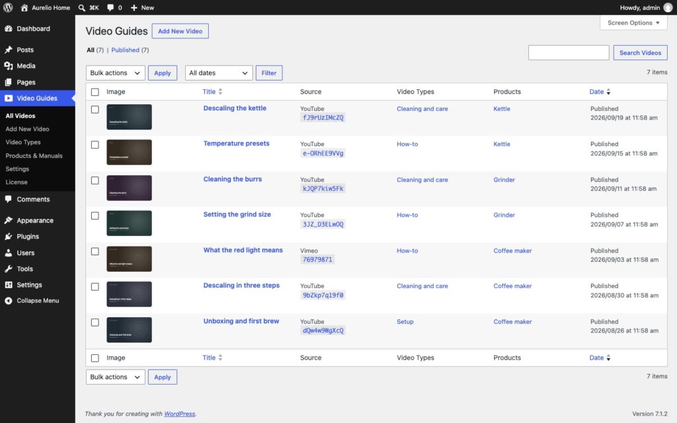Click the top Apply button
The width and height of the screenshot is (677, 423).
coord(163,73)
